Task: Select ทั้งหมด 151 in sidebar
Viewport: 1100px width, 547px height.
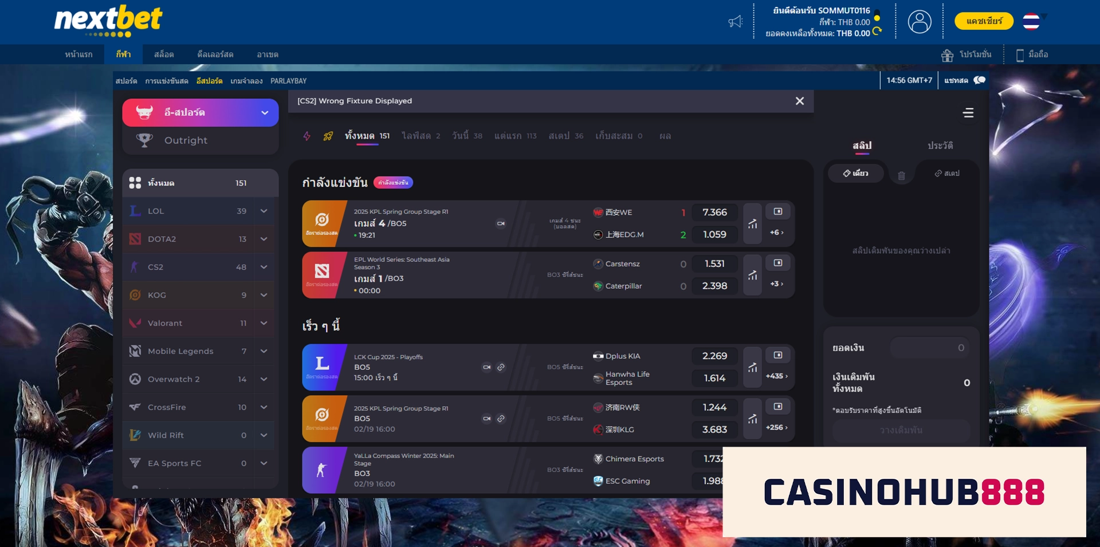Action: click(200, 183)
